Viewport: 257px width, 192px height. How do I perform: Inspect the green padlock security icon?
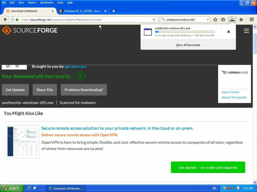point(17,19)
